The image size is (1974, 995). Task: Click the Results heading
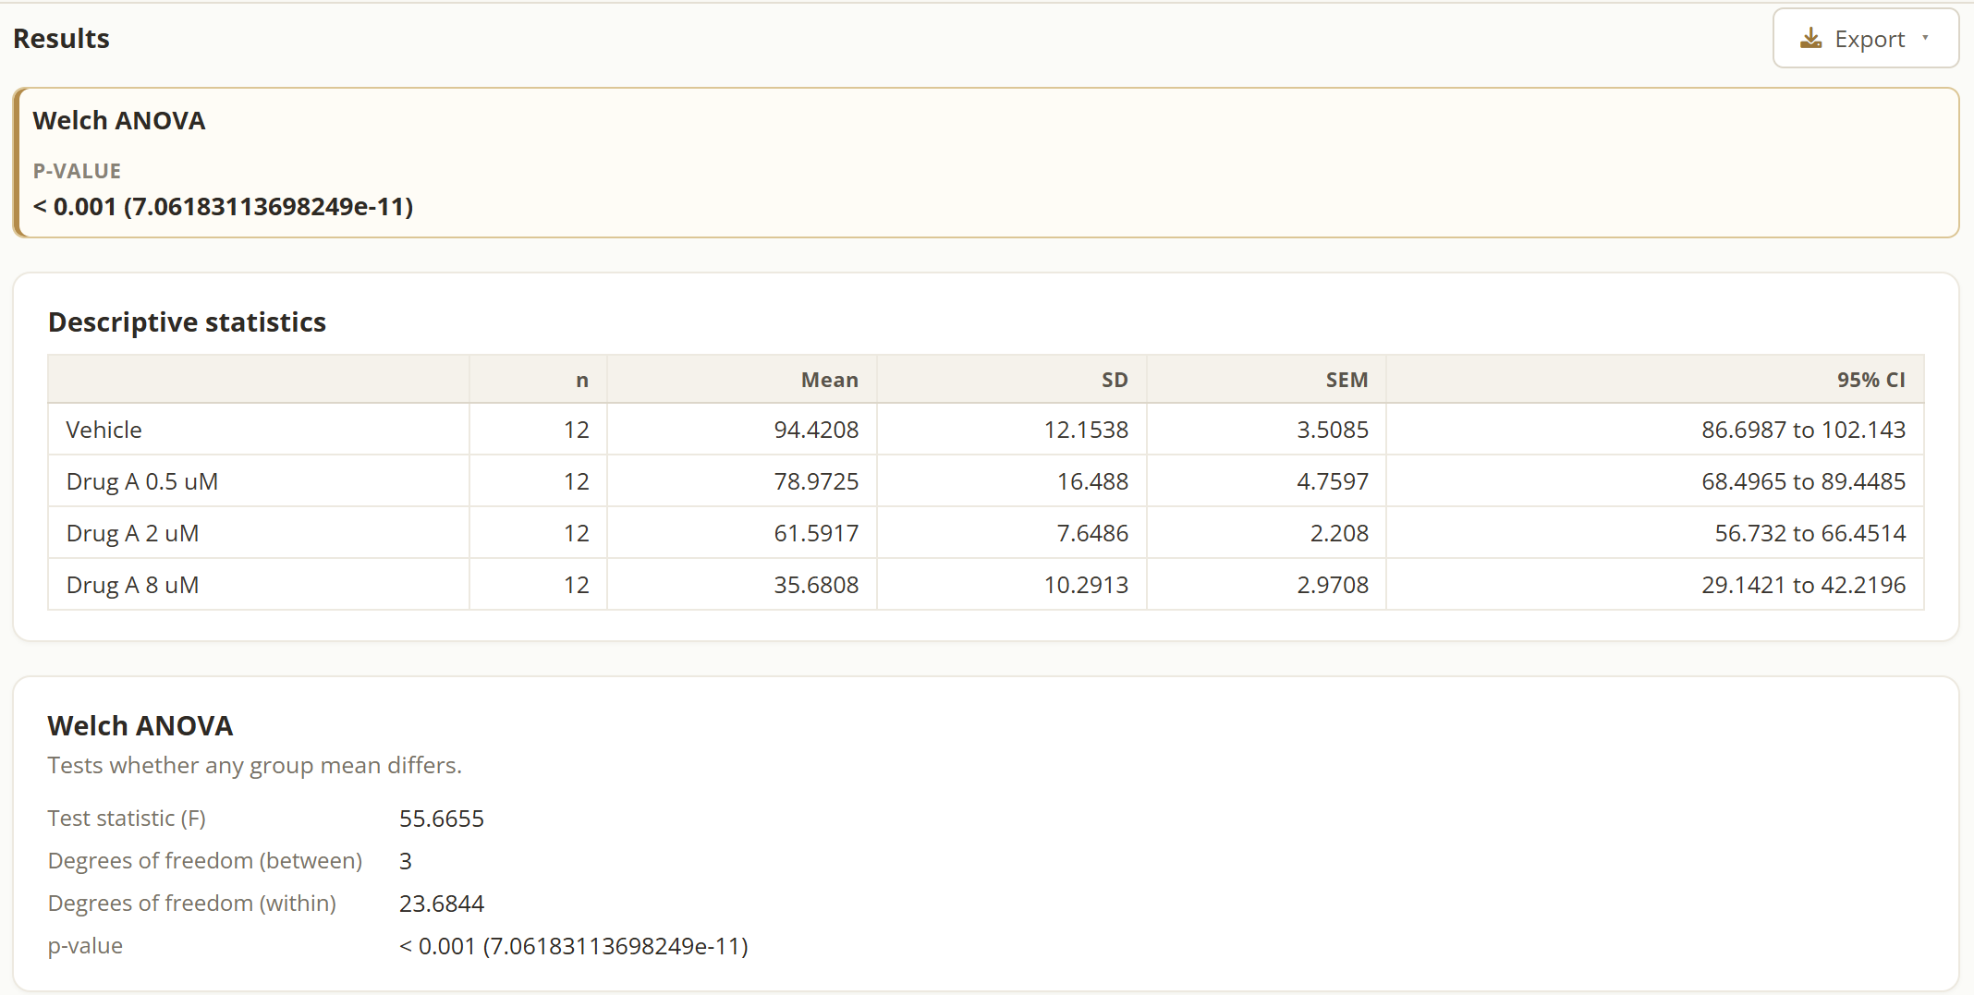(x=61, y=39)
